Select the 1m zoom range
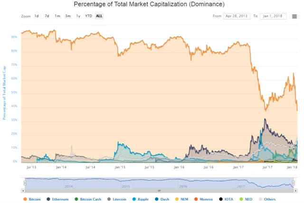The image size is (304, 203). pos(57,16)
